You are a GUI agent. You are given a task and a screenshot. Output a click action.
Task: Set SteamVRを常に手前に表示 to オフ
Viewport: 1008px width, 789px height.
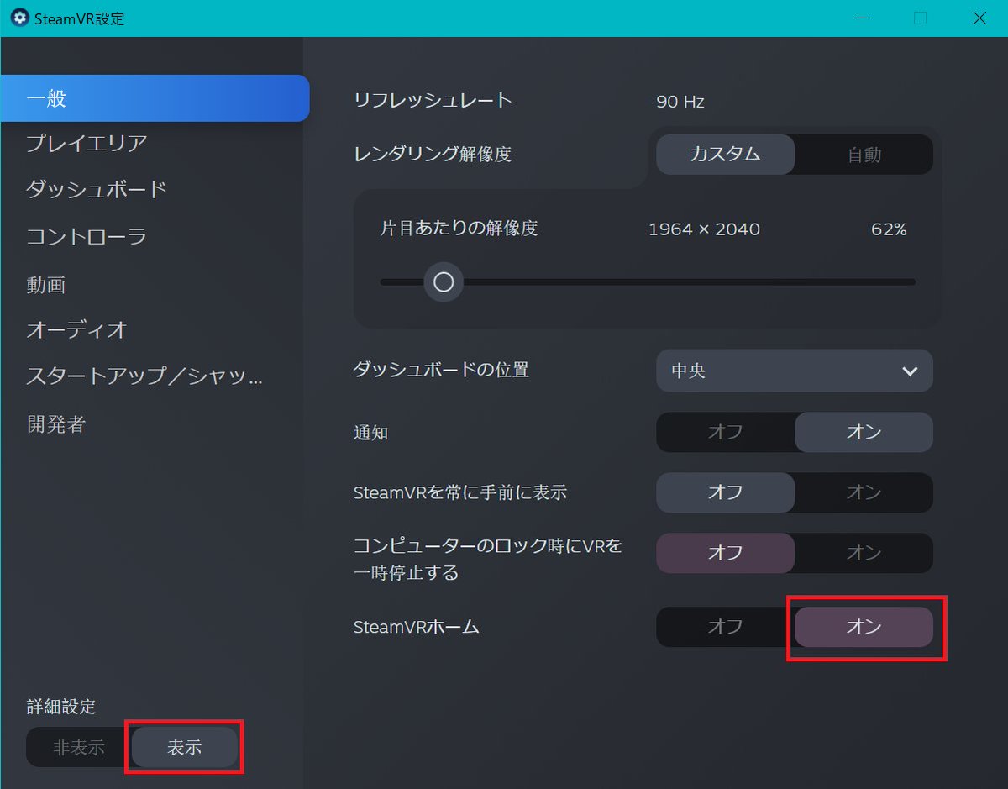tap(725, 492)
